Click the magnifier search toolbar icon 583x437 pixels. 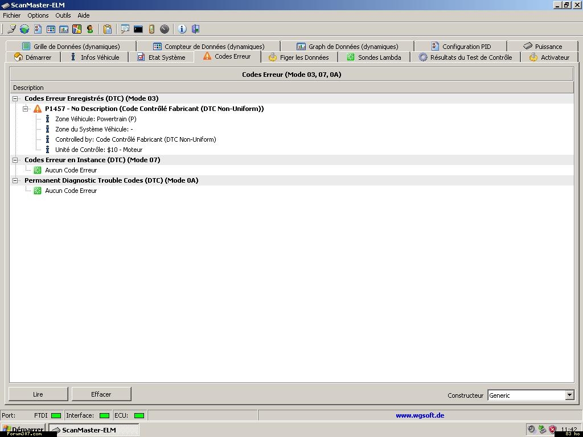click(125, 29)
